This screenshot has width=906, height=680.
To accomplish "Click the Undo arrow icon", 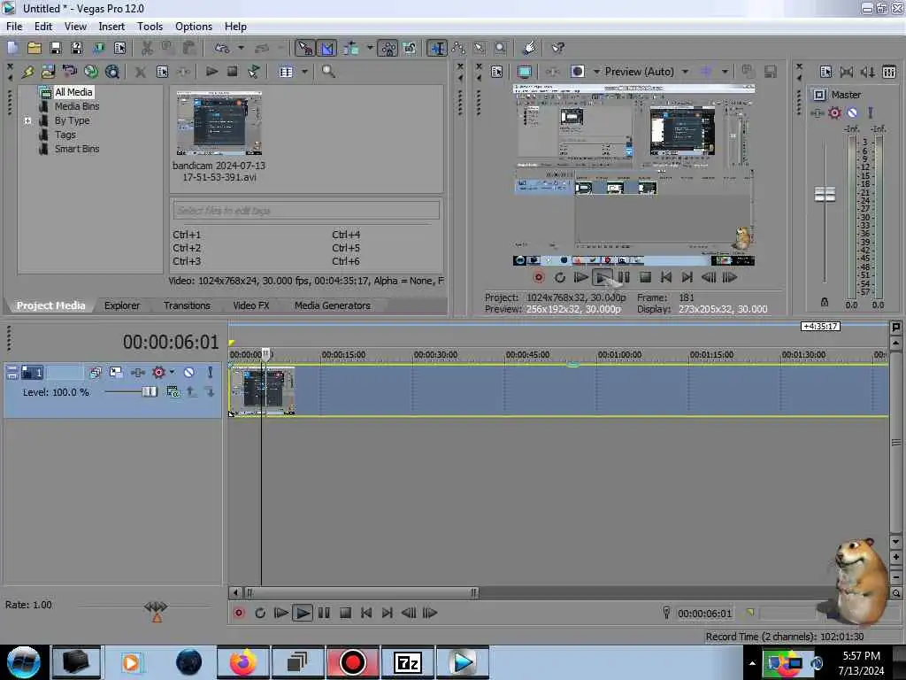I will coord(222,48).
